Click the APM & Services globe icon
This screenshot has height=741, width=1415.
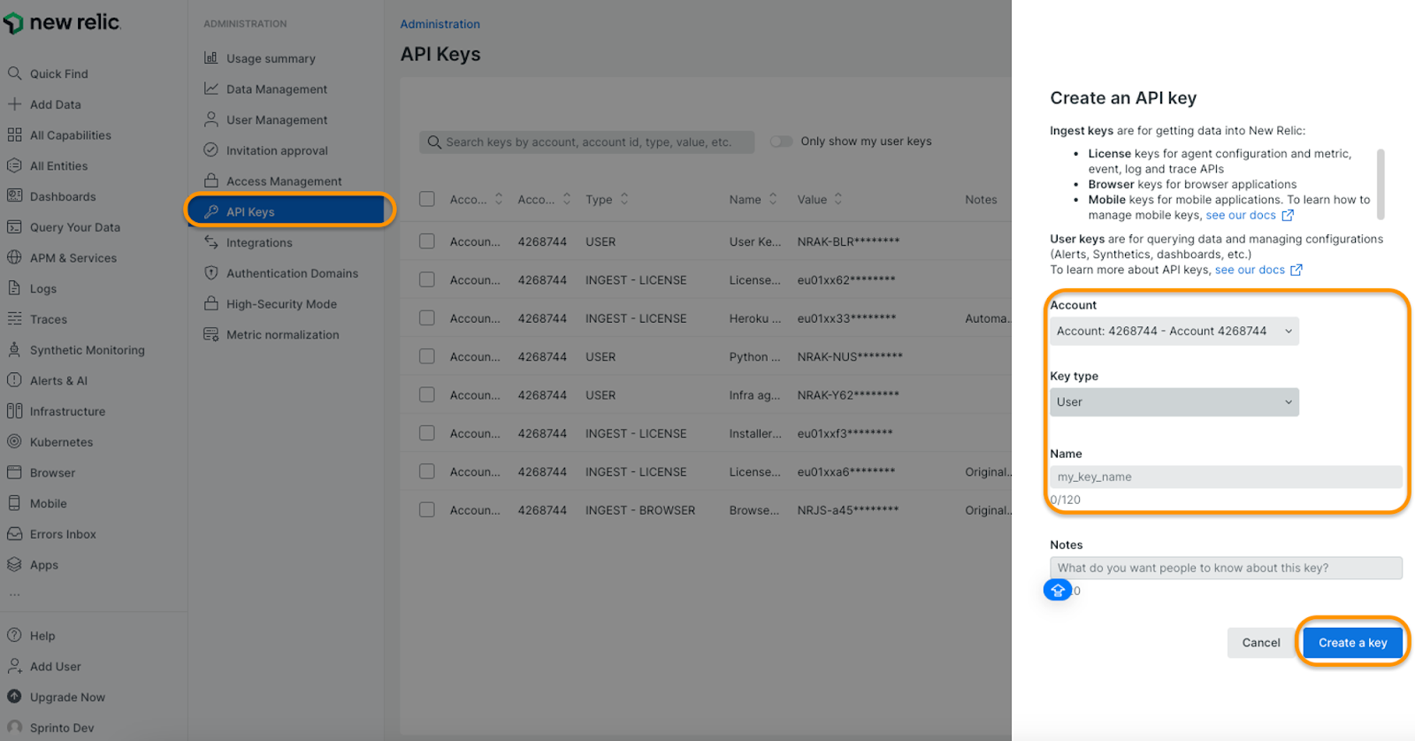pos(14,258)
